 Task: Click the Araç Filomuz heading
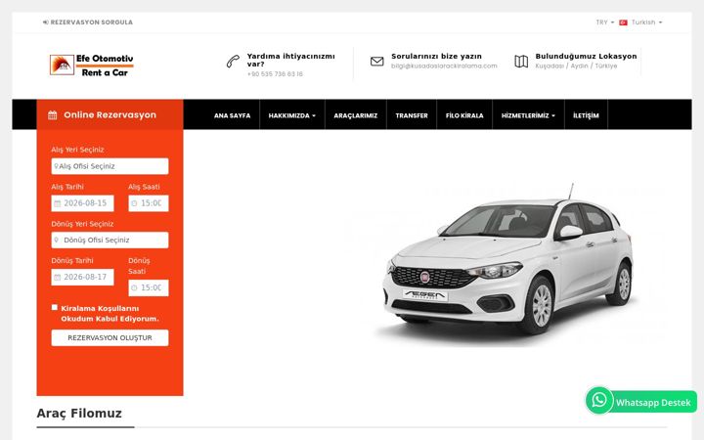point(79,413)
